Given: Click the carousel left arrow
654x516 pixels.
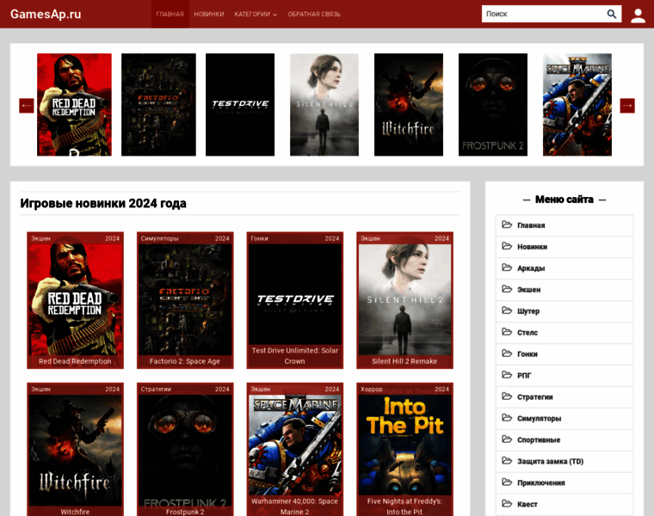Looking at the screenshot, I should click(x=27, y=106).
